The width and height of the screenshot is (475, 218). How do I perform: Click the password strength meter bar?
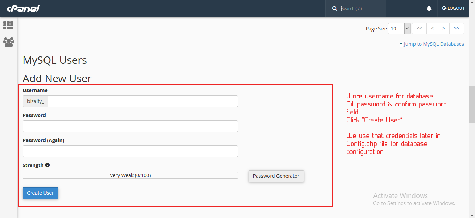(x=130, y=175)
